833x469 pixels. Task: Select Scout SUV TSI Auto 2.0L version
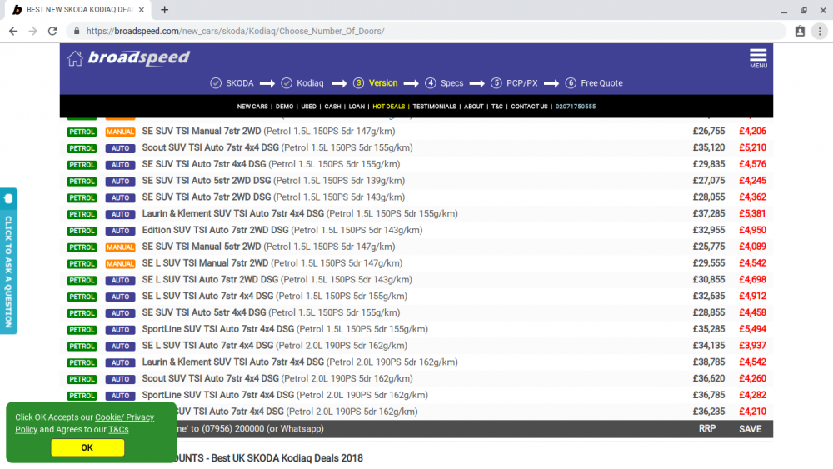277,378
